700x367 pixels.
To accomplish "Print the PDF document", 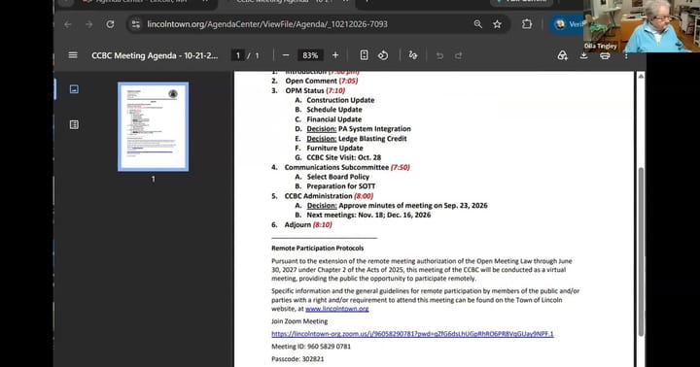I will [605, 55].
